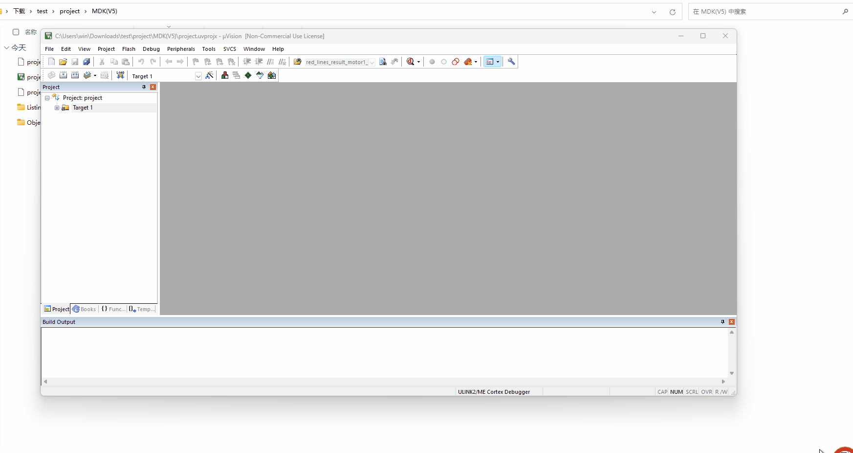Pin the Build Output panel
The image size is (853, 453).
tap(722, 322)
